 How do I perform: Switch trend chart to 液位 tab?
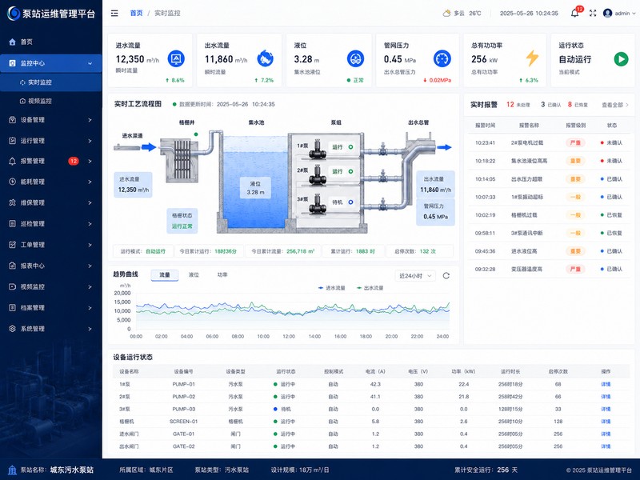pos(194,275)
